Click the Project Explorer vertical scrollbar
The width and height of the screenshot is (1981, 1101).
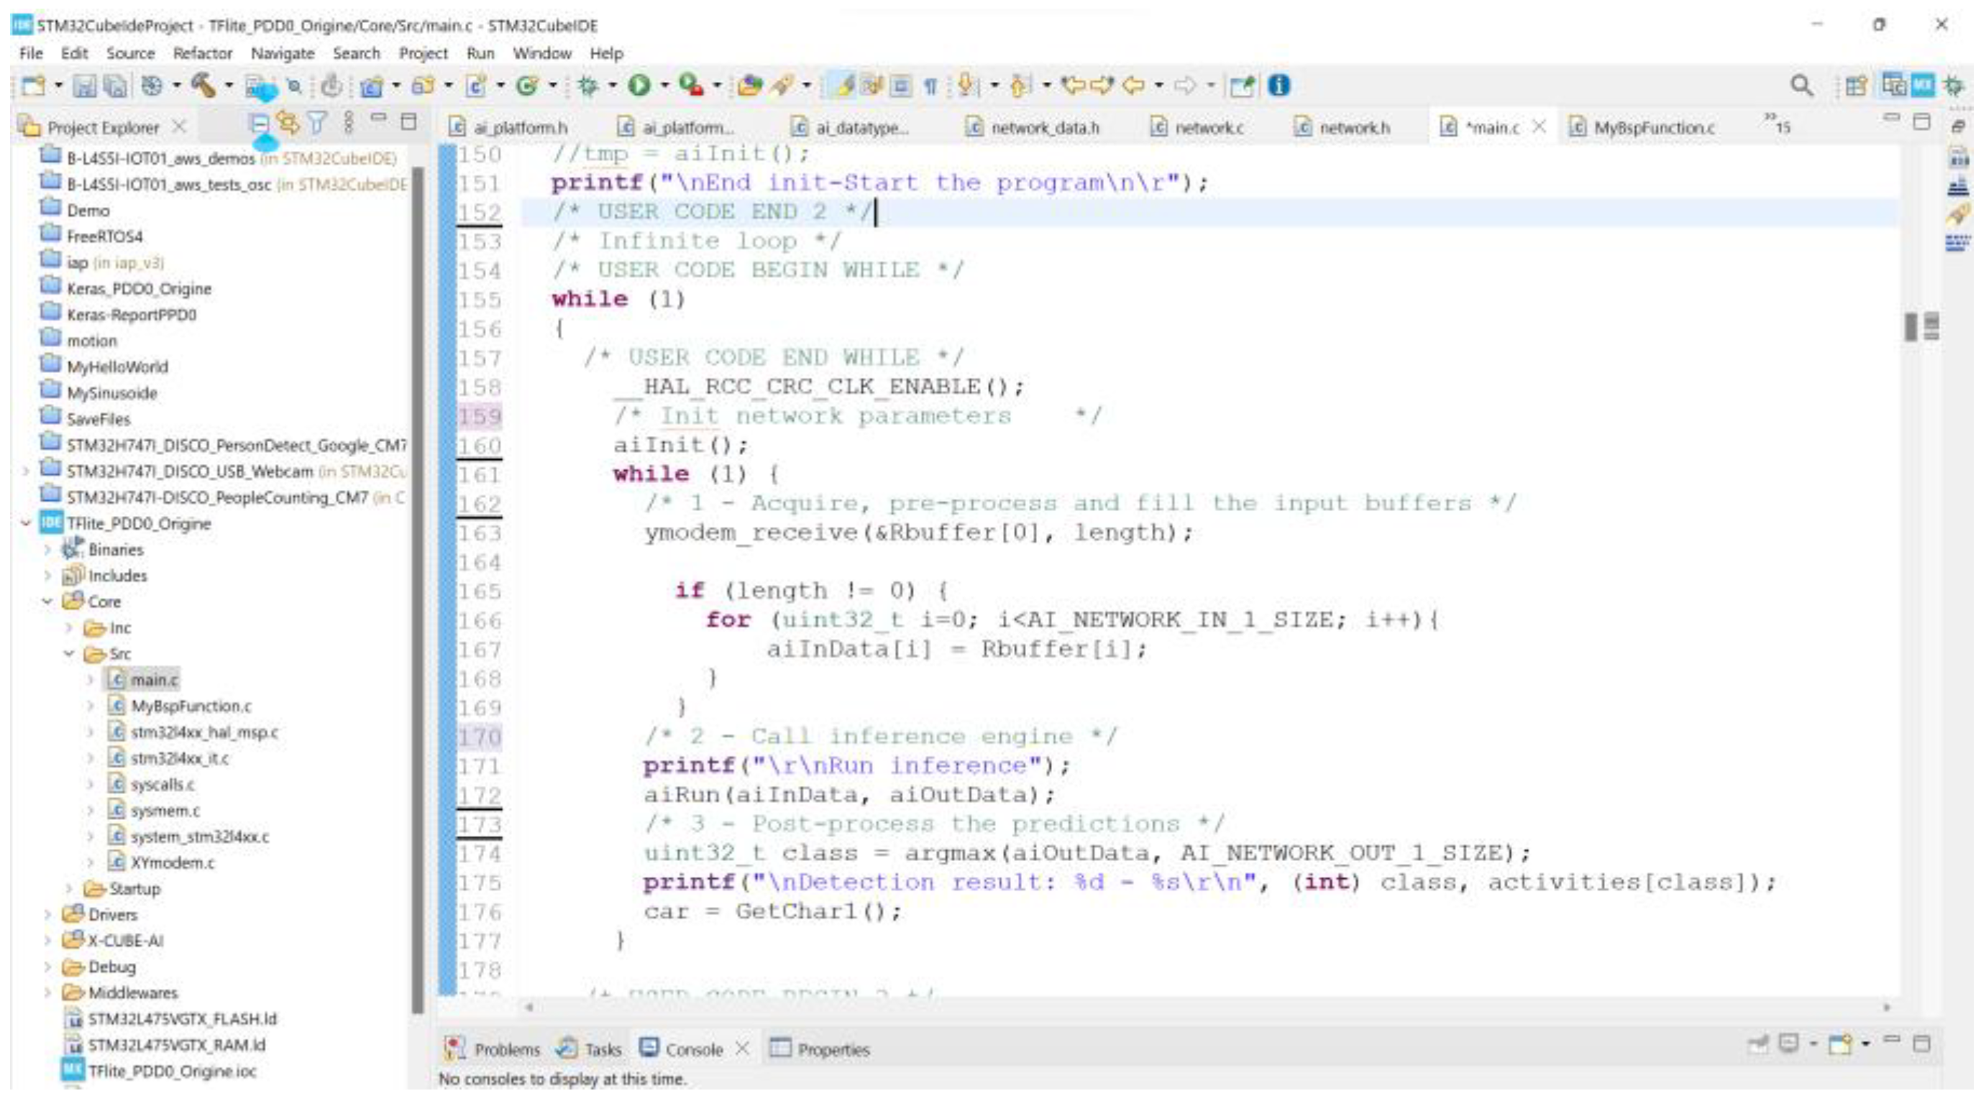click(418, 584)
